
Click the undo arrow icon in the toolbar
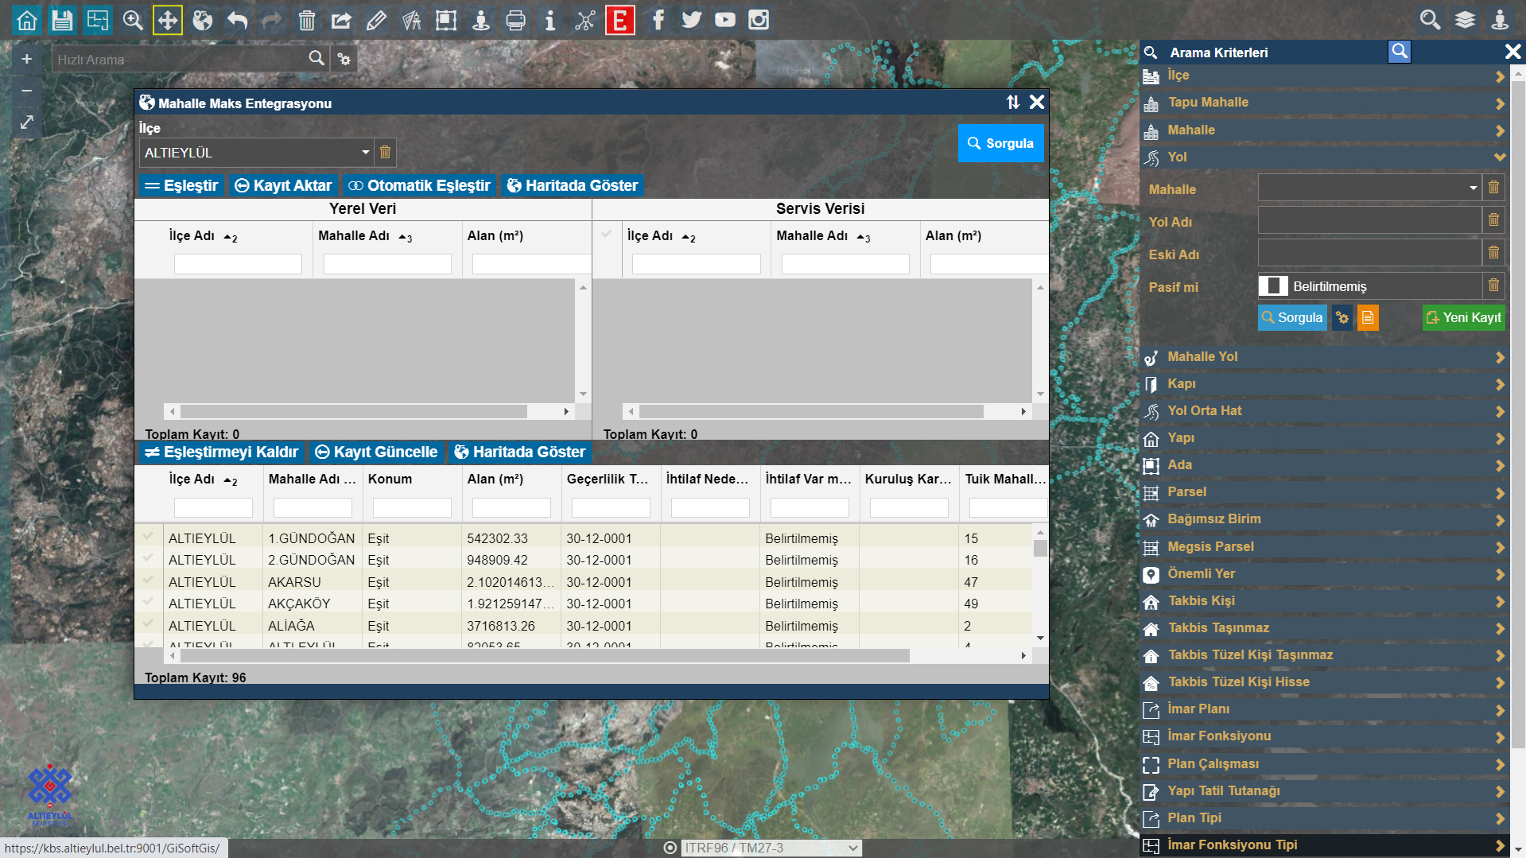click(x=237, y=20)
